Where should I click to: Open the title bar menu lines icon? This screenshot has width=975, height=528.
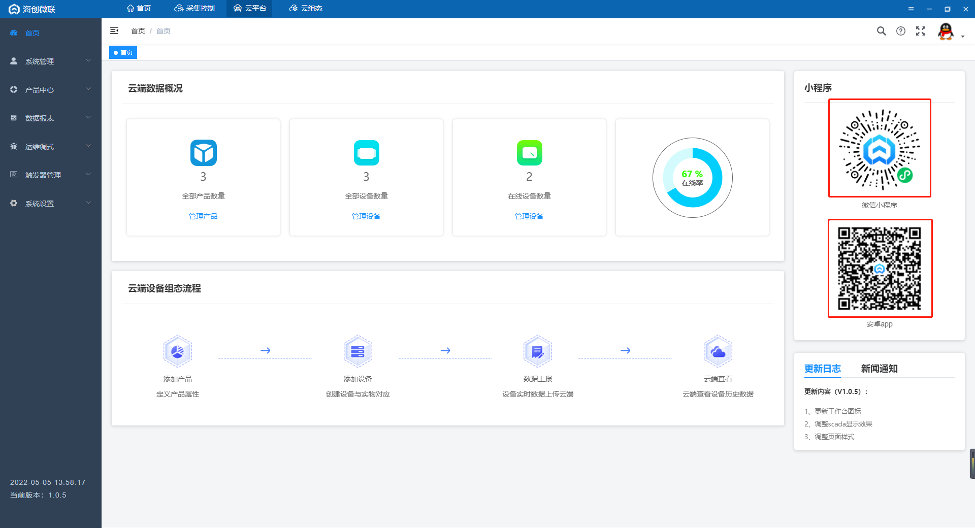point(911,9)
